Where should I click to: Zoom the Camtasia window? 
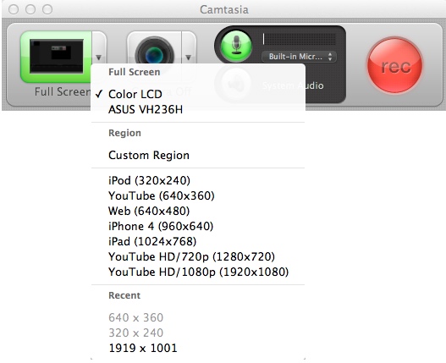pyautogui.click(x=47, y=9)
